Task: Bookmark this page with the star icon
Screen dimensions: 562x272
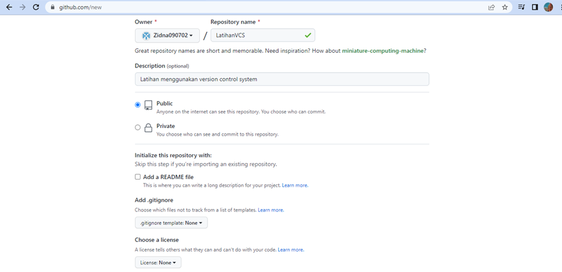Action: pyautogui.click(x=505, y=7)
